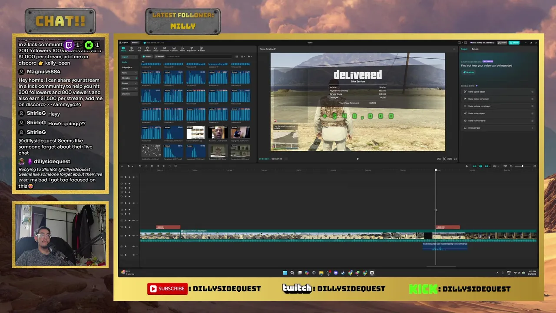Click the Search media input field
Image resolution: width=556 pixels, height=313 pixels.
[199, 57]
